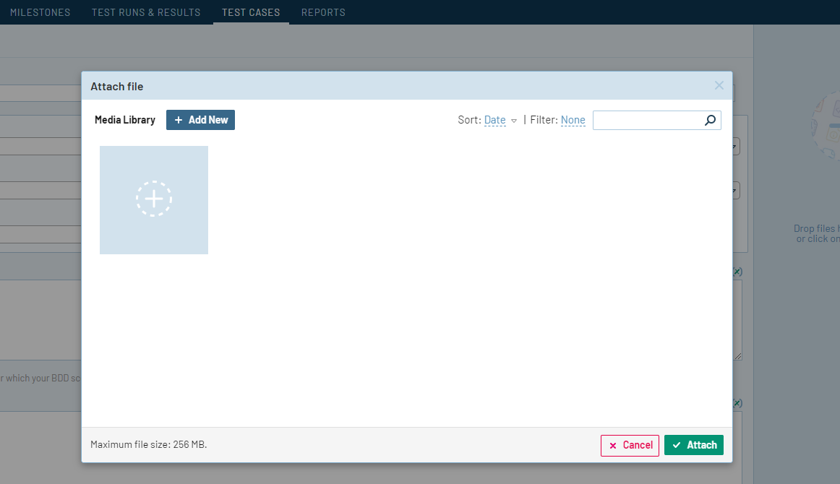Viewport: 840px width, 484px height.
Task: Close the Attach file dialog
Action: coord(719,86)
